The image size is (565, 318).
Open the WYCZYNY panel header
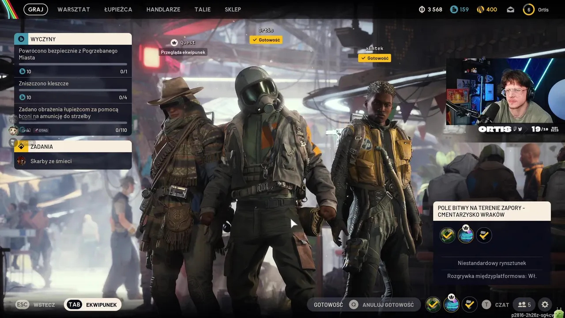coord(73,39)
